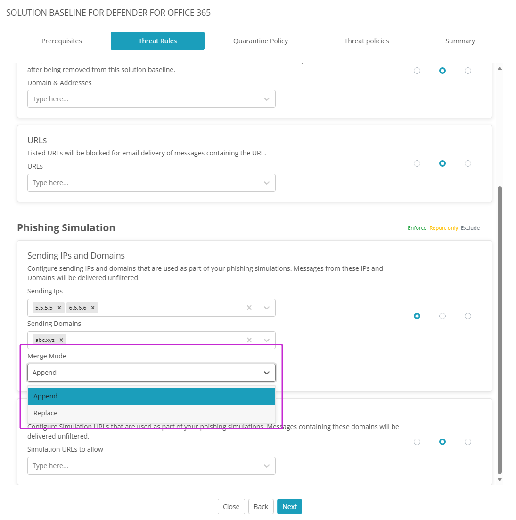Expand the Merge Mode dropdown arrow
516x520 pixels.
click(x=267, y=373)
